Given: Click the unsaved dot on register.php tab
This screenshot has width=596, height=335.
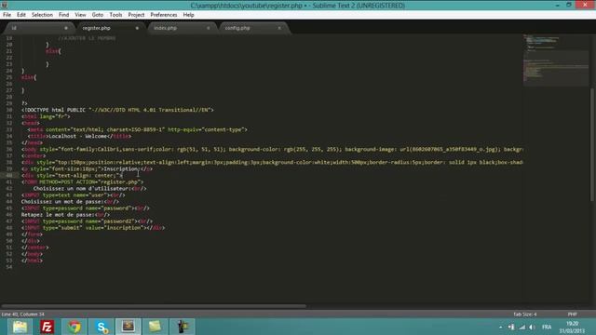Looking at the screenshot, I should coord(137,28).
